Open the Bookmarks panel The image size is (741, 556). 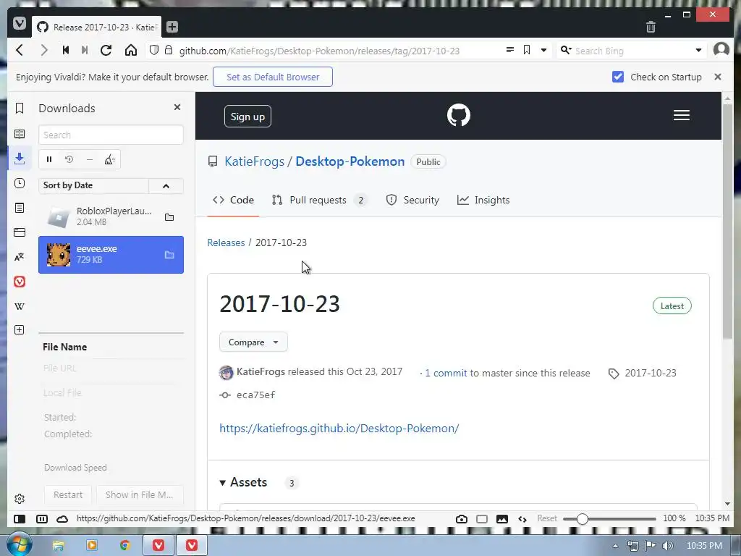pos(20,109)
